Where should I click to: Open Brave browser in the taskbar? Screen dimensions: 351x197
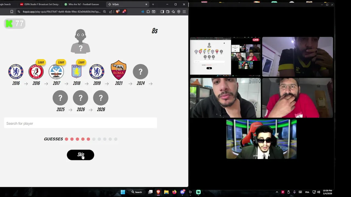(x=158, y=192)
